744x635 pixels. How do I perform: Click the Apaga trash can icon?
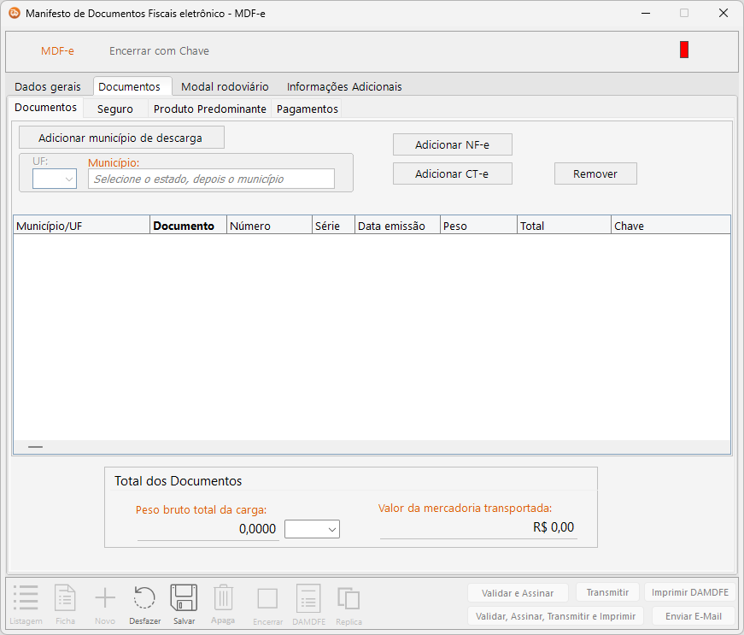tap(223, 597)
